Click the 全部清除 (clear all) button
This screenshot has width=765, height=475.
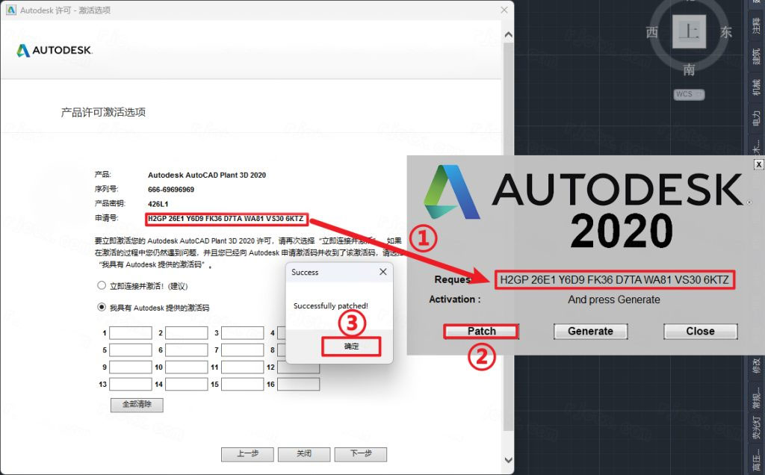[137, 405]
